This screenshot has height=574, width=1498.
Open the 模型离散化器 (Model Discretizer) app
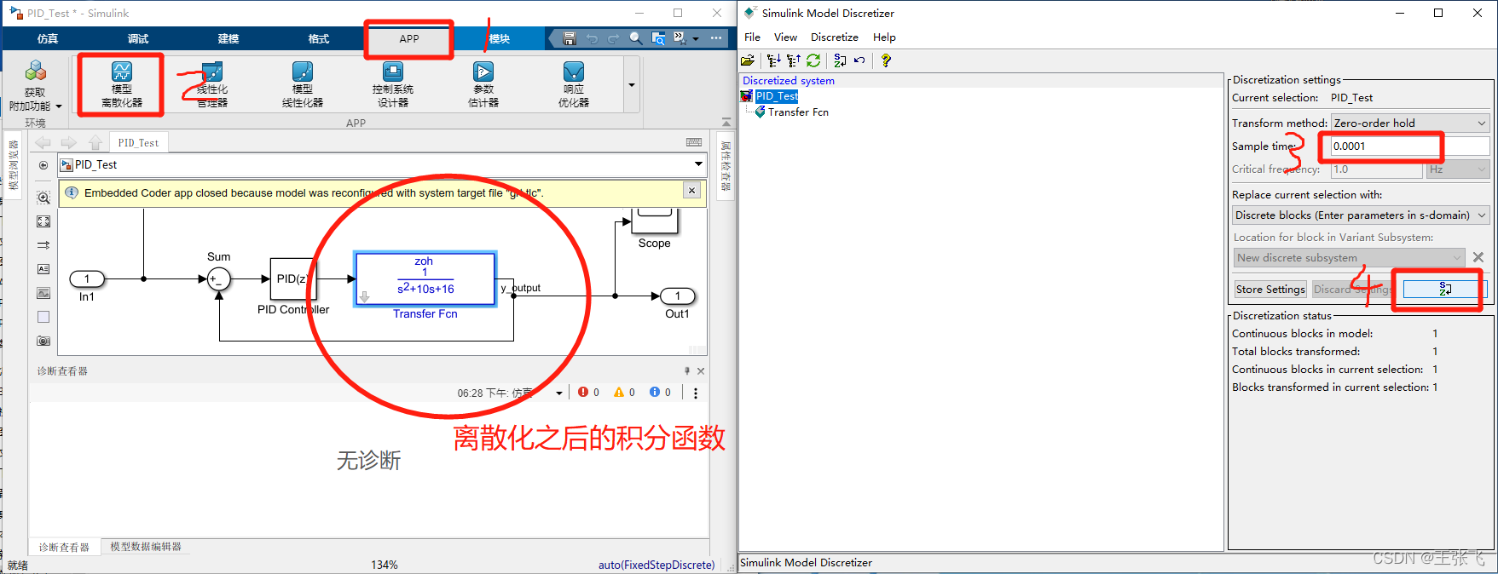122,84
